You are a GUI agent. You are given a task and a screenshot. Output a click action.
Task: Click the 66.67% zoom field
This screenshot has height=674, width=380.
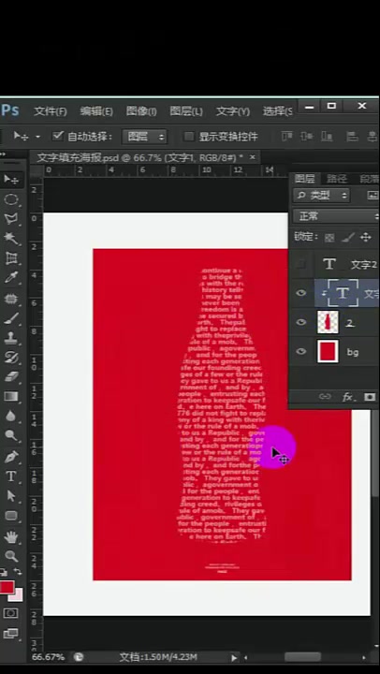coord(48,657)
